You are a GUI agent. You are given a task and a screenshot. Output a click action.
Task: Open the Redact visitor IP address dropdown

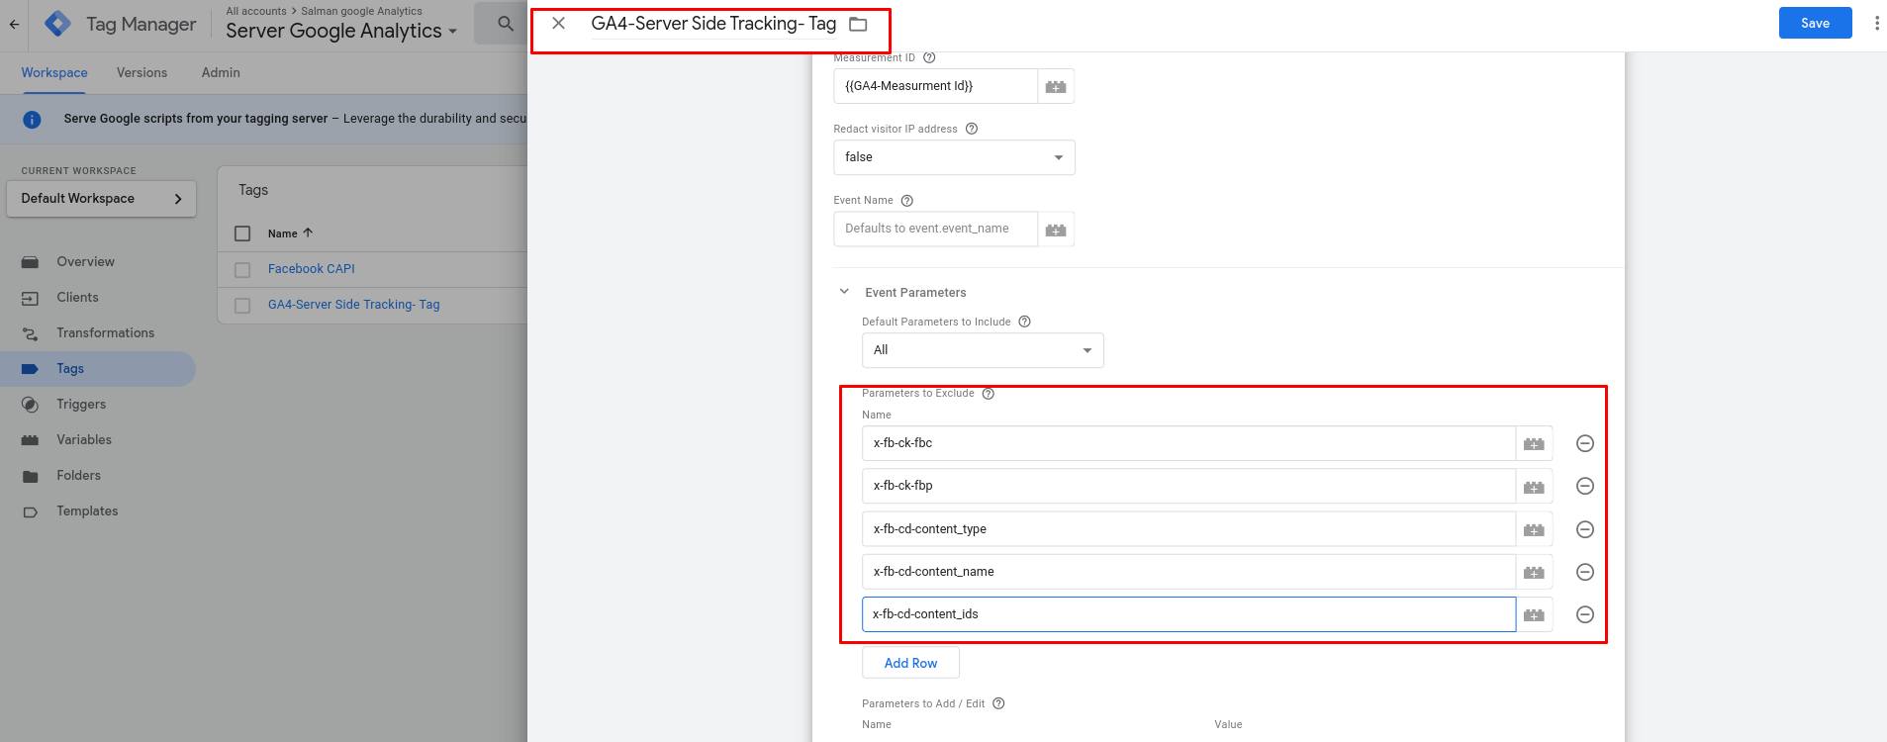(954, 157)
